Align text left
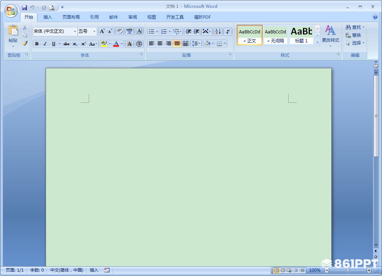The width and height of the screenshot is (382, 276). pos(152,43)
